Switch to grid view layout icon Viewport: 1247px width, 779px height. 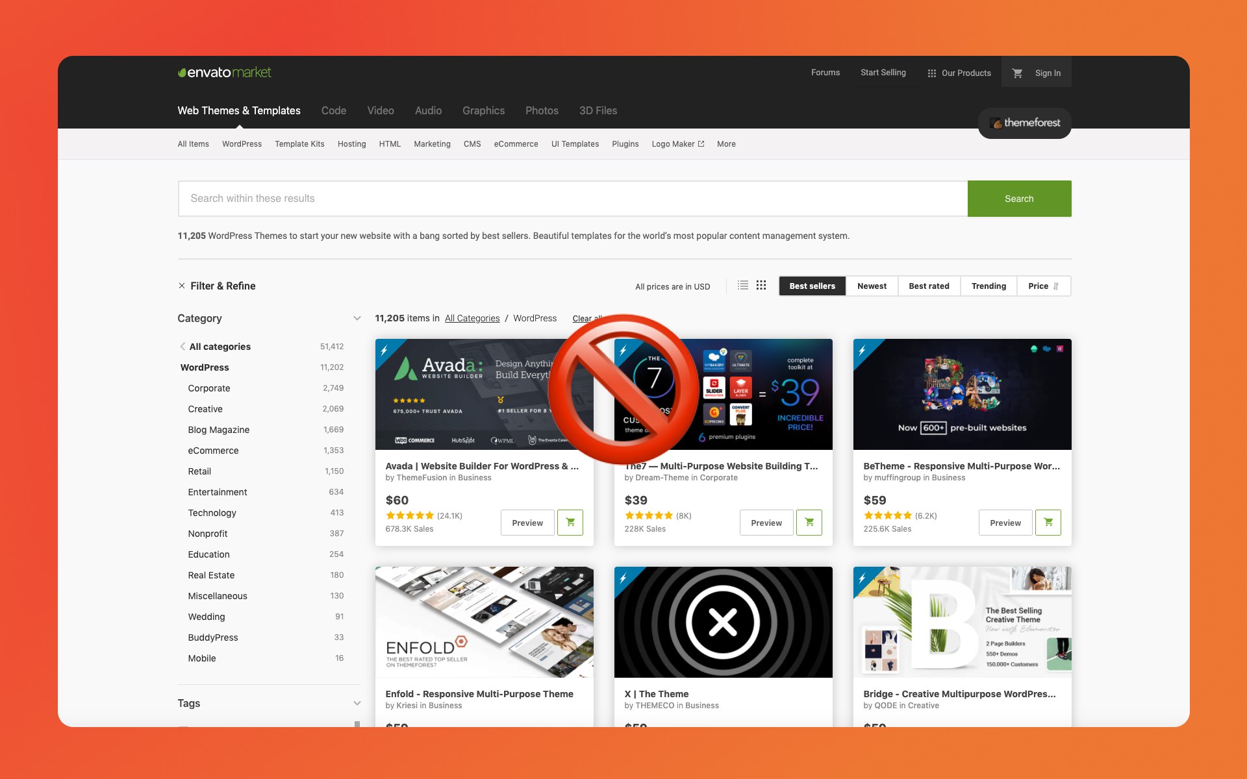[x=761, y=286]
